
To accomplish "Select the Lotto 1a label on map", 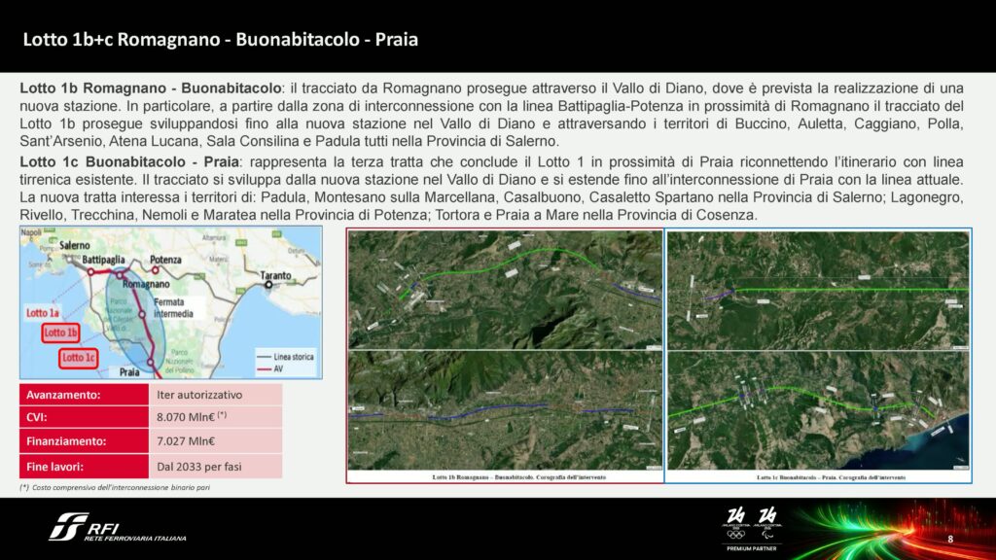I will (x=42, y=312).
